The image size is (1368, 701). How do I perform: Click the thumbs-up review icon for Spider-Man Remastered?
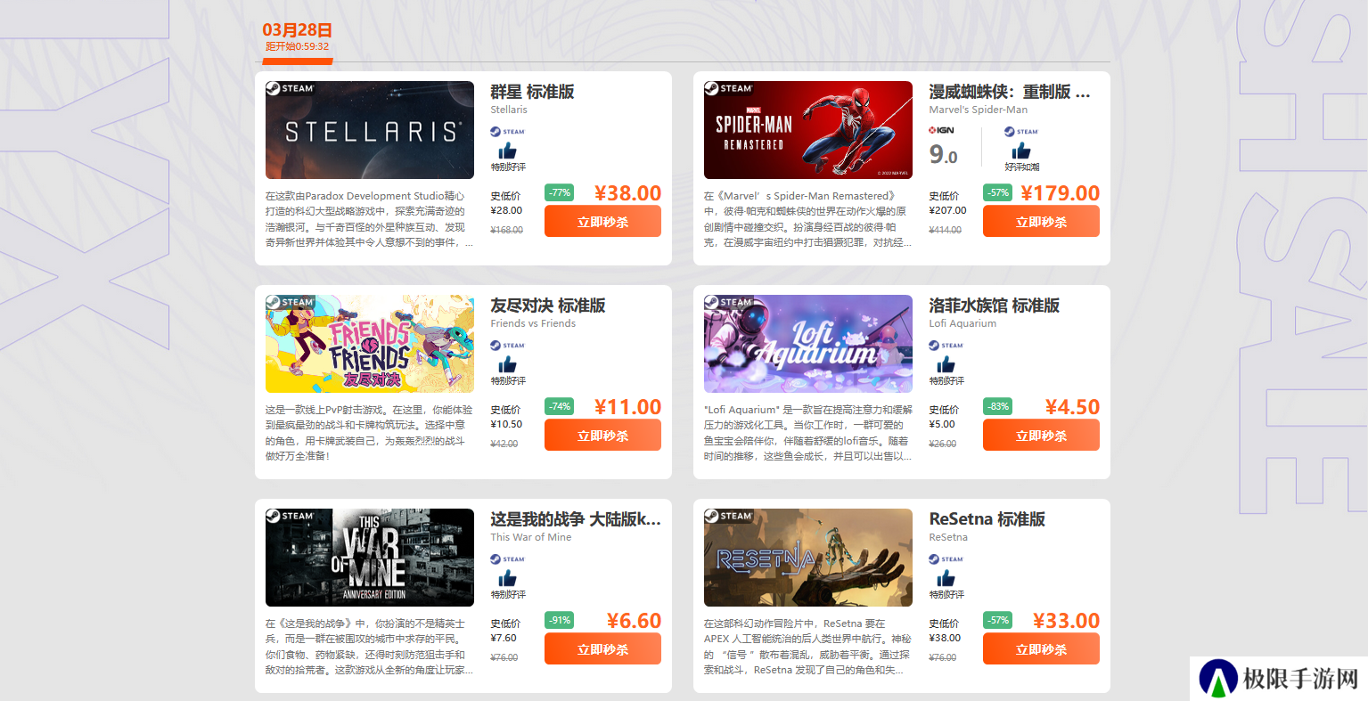coord(1021,151)
